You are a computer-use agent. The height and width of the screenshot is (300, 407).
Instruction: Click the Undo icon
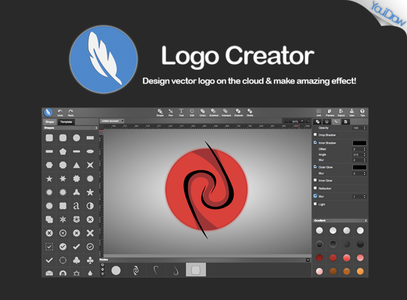60,112
